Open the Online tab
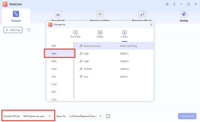200x122 pixels. click(x=184, y=16)
